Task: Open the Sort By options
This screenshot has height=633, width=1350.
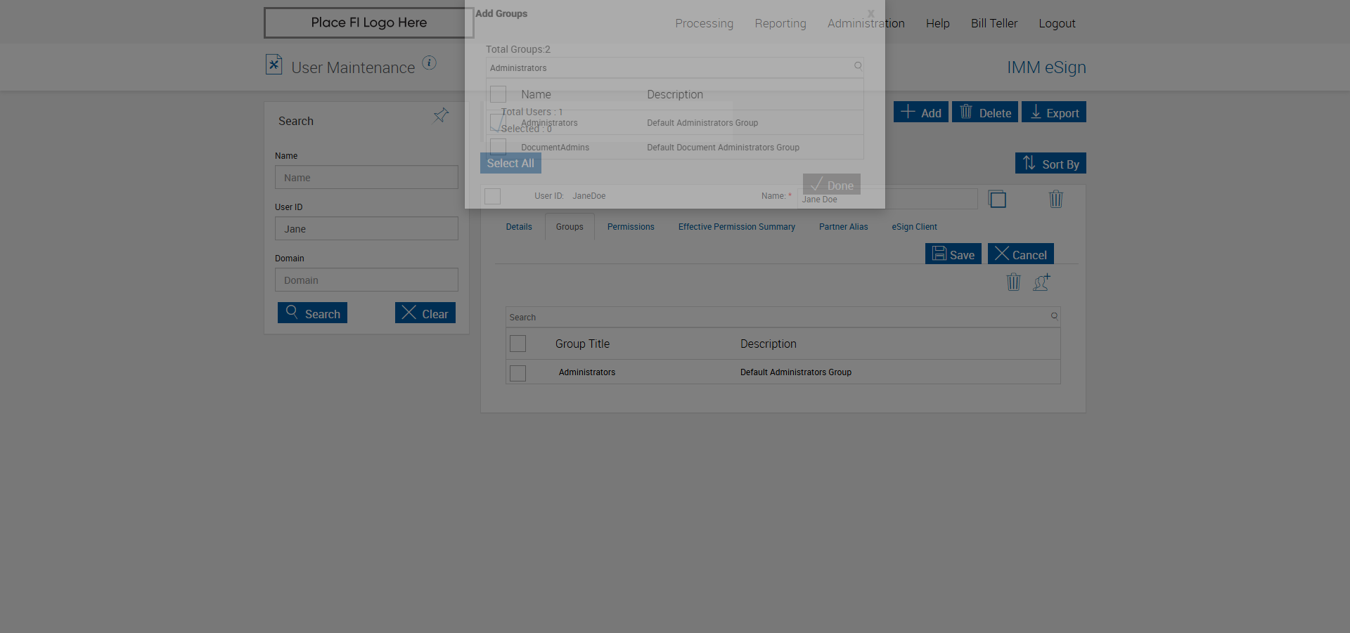Action: pos(1050,163)
